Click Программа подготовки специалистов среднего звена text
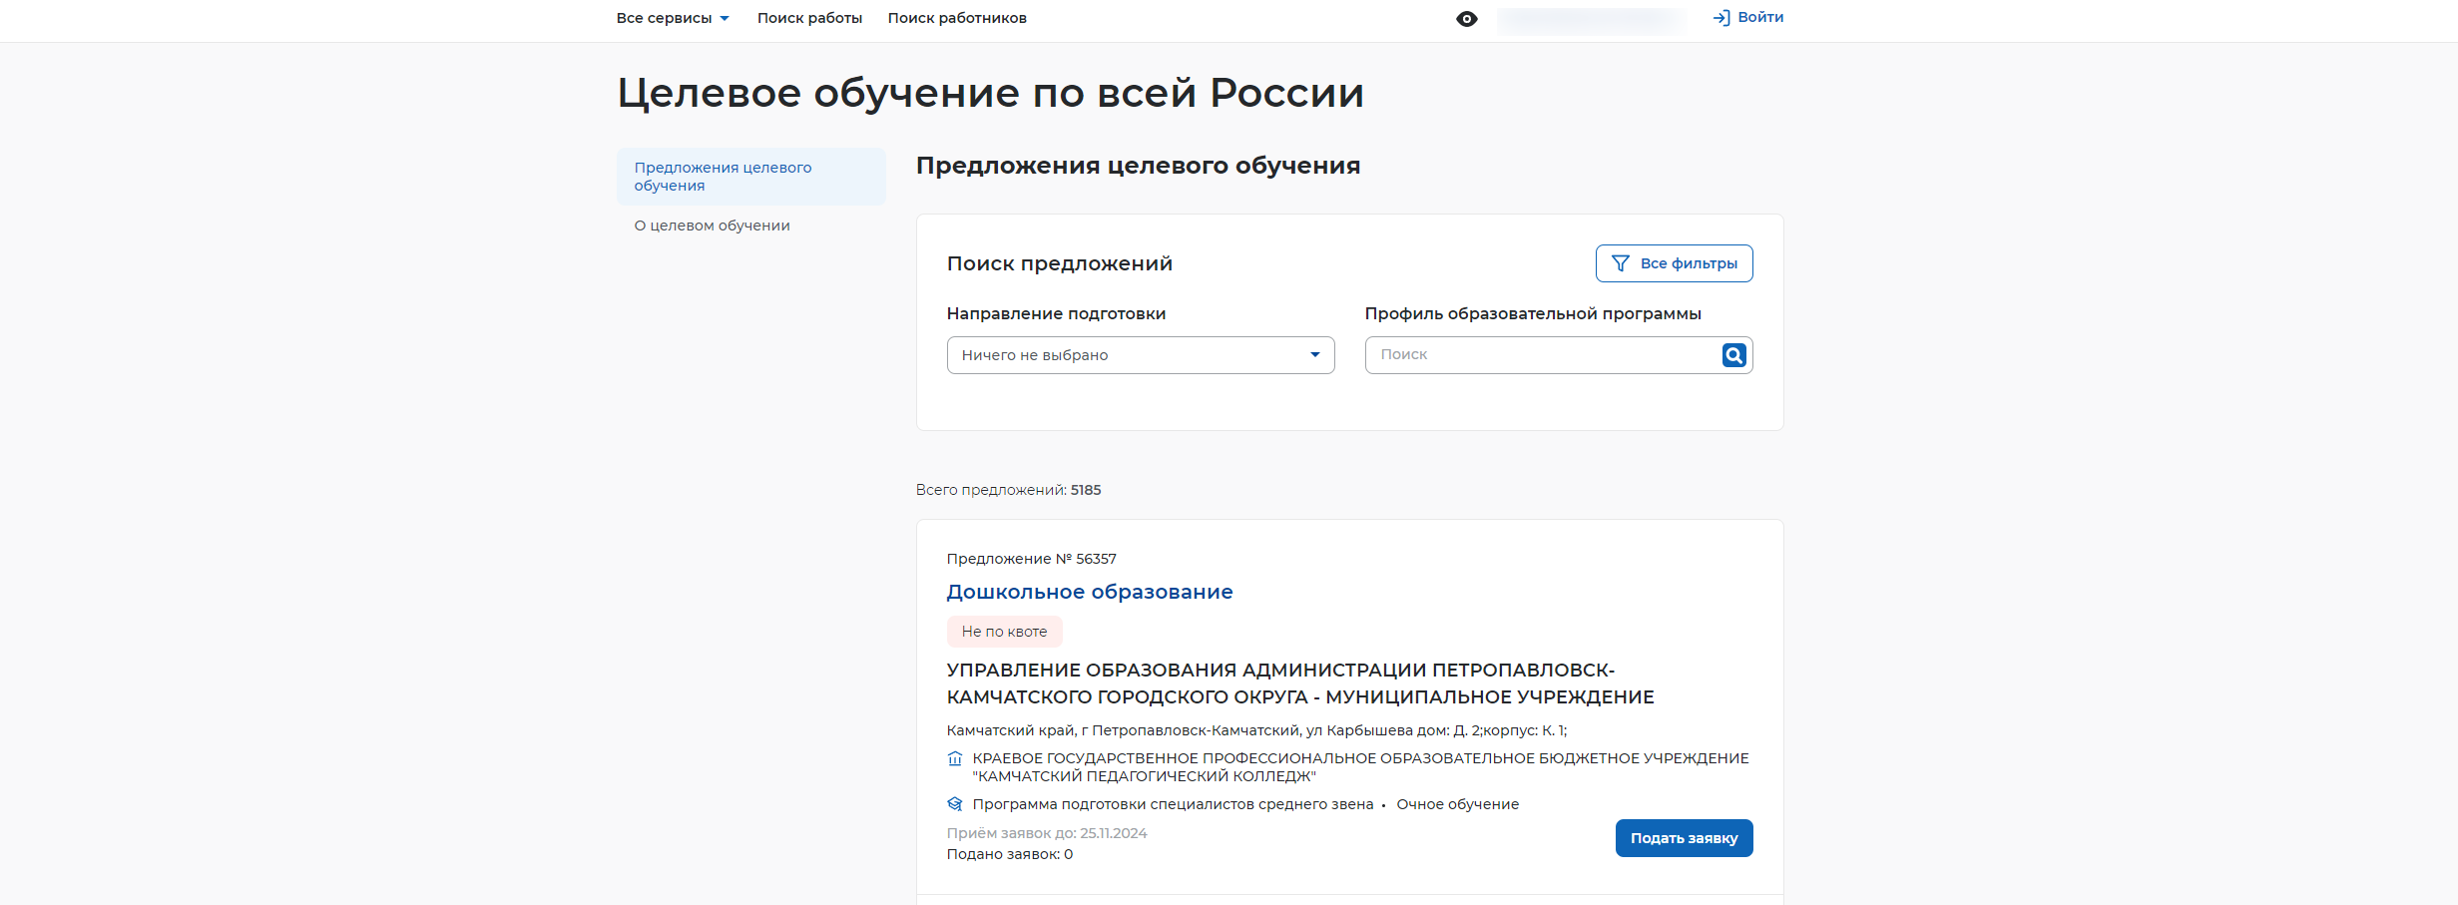The width and height of the screenshot is (2458, 905). tap(1173, 804)
